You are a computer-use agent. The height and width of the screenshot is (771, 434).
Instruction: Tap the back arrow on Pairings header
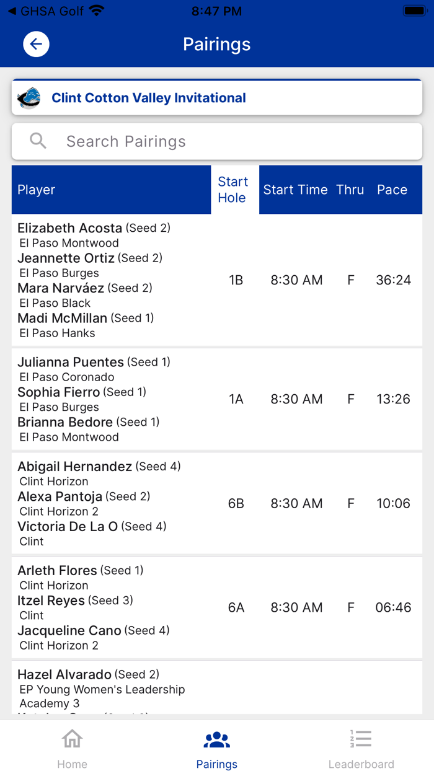(35, 44)
